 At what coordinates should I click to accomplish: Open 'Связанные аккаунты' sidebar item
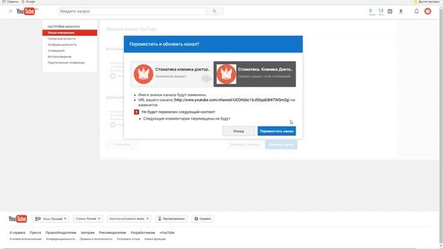point(62,39)
